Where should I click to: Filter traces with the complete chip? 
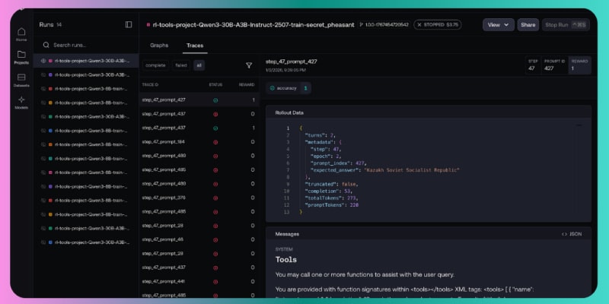tap(155, 65)
